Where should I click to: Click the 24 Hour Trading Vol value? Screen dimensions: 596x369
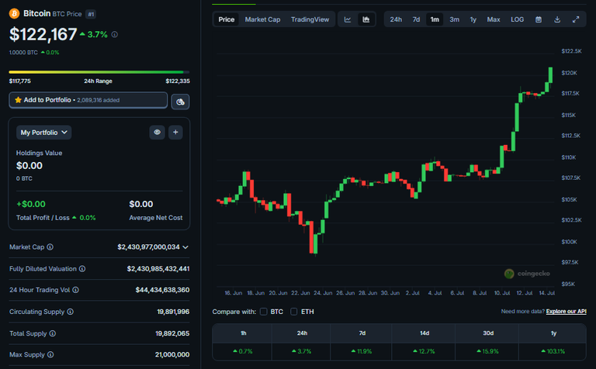(x=162, y=290)
